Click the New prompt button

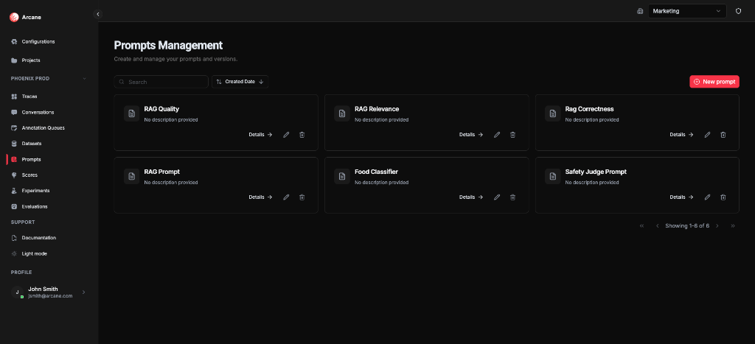pos(714,82)
